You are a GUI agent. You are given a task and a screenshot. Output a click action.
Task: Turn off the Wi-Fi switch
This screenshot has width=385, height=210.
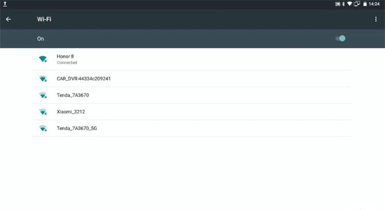[340, 38]
